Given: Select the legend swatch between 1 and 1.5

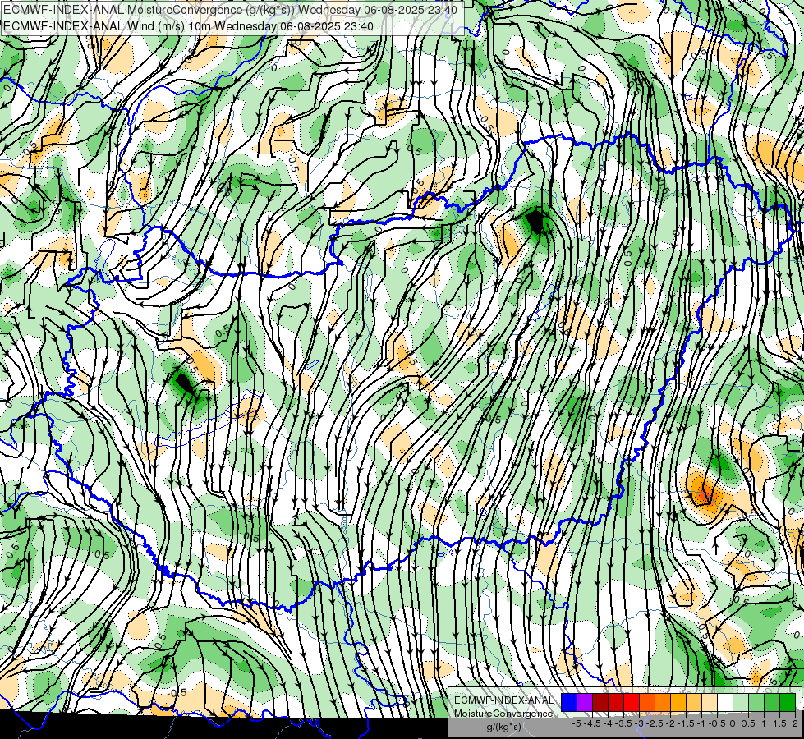Looking at the screenshot, I should pyautogui.click(x=772, y=703).
